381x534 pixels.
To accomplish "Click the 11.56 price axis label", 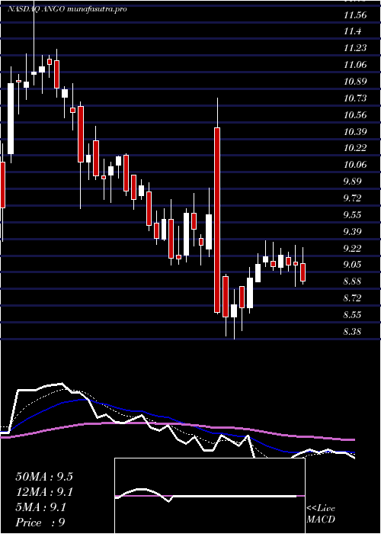I will [x=355, y=14].
